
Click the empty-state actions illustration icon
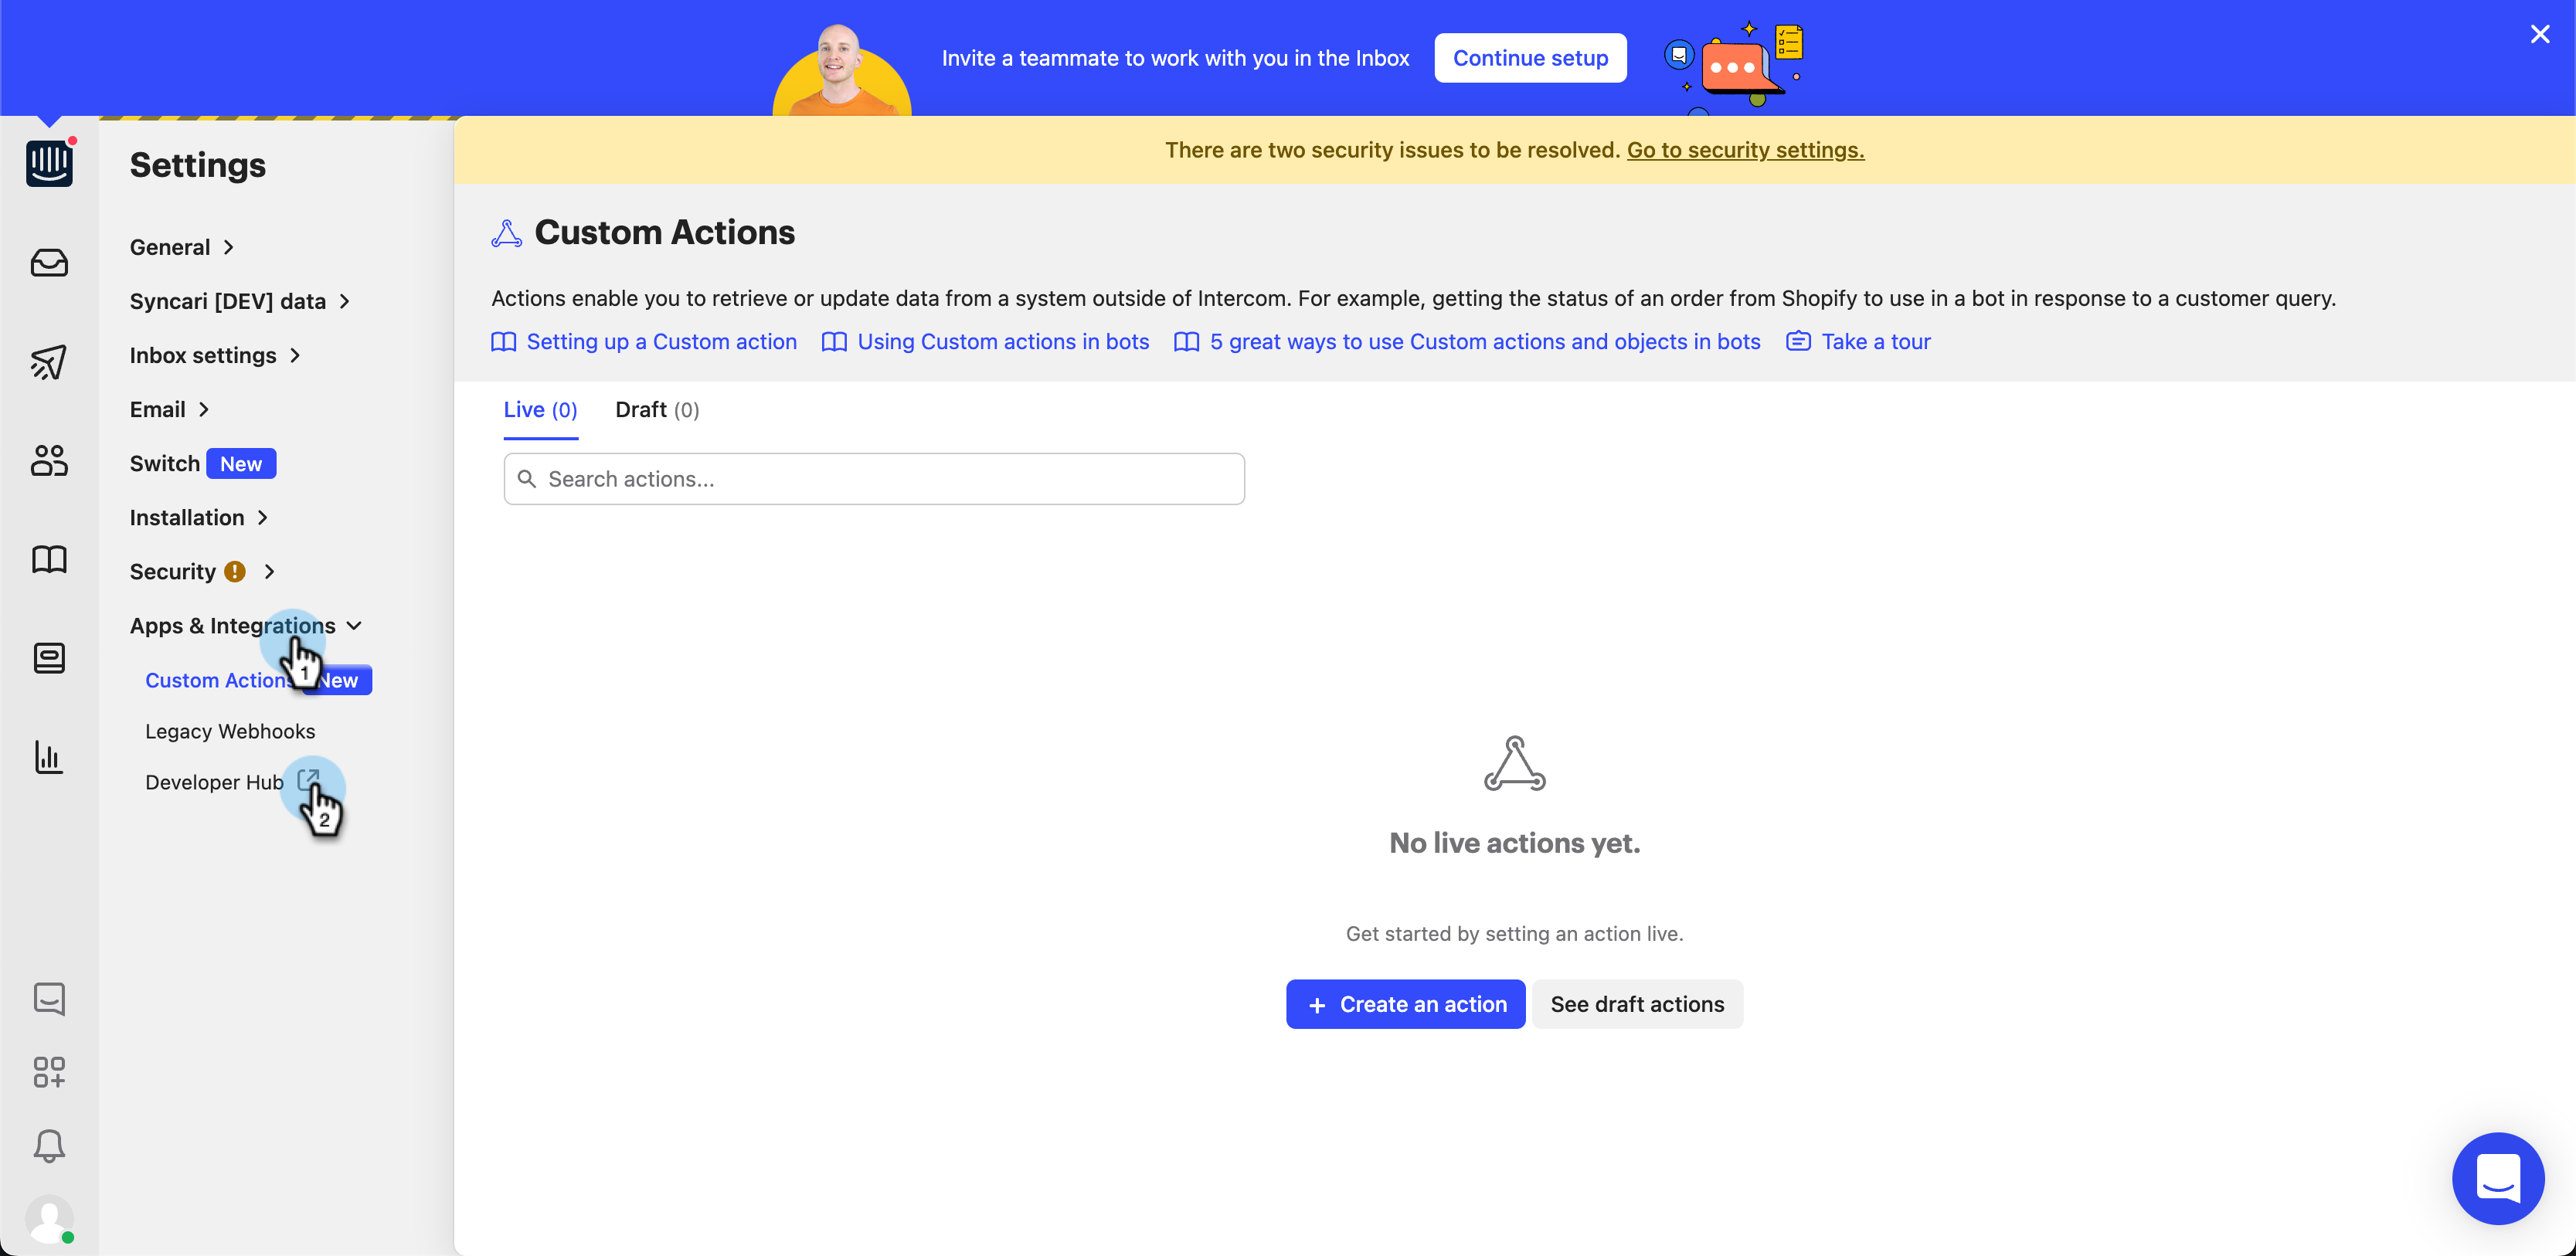1515,764
